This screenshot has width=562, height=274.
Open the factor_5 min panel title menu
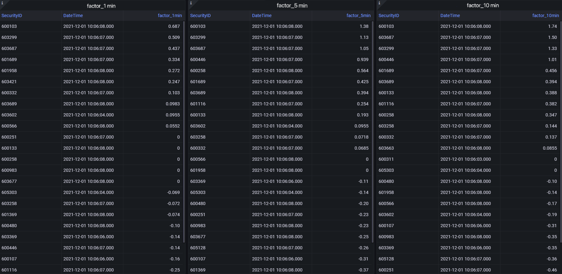[x=292, y=5]
